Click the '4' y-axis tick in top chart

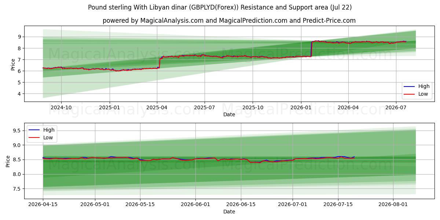coord(20,94)
